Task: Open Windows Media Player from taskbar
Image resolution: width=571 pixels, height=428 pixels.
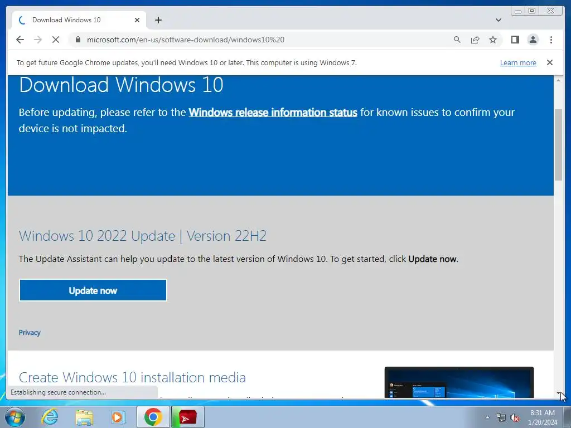Action: point(117,417)
